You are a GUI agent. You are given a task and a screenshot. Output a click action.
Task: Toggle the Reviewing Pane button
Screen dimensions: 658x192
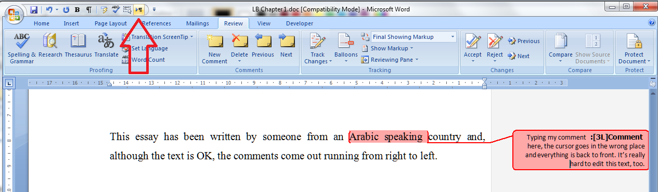(x=386, y=60)
